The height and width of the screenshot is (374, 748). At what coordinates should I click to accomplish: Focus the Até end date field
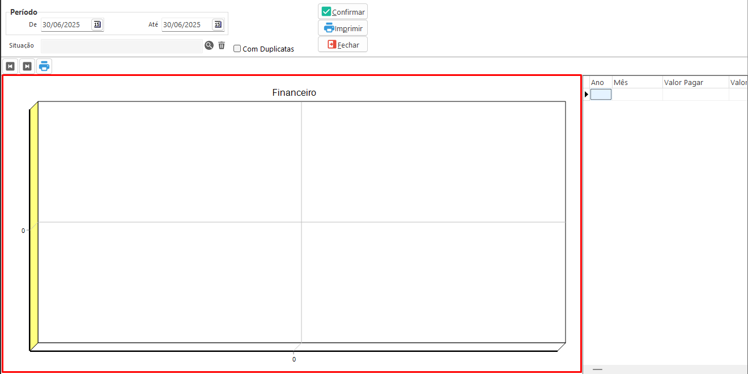186,24
